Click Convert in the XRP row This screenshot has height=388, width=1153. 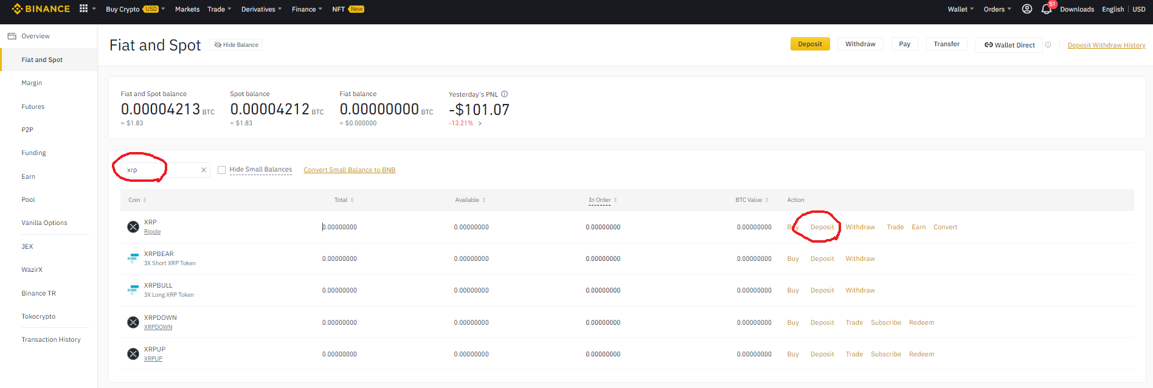tap(945, 227)
